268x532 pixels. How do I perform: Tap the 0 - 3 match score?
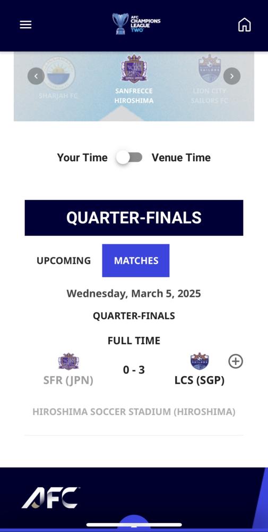[134, 370]
